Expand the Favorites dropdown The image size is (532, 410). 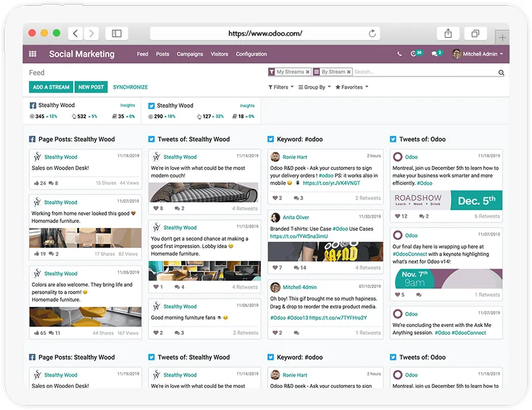[352, 87]
